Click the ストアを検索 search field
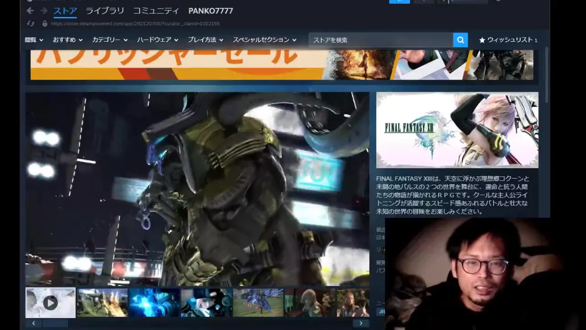This screenshot has height=330, width=586. pyautogui.click(x=381, y=40)
